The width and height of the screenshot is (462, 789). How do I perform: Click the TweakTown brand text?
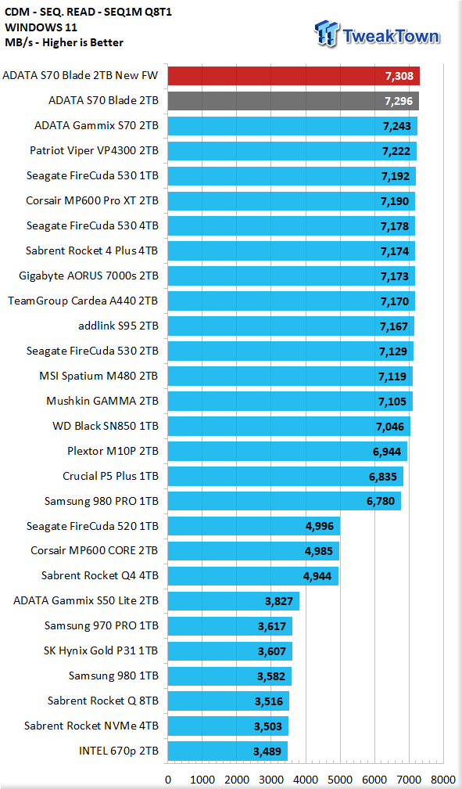point(392,36)
